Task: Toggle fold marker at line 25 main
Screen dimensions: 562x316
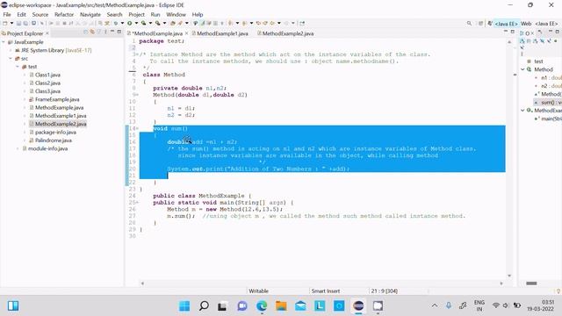Action: click(x=137, y=203)
